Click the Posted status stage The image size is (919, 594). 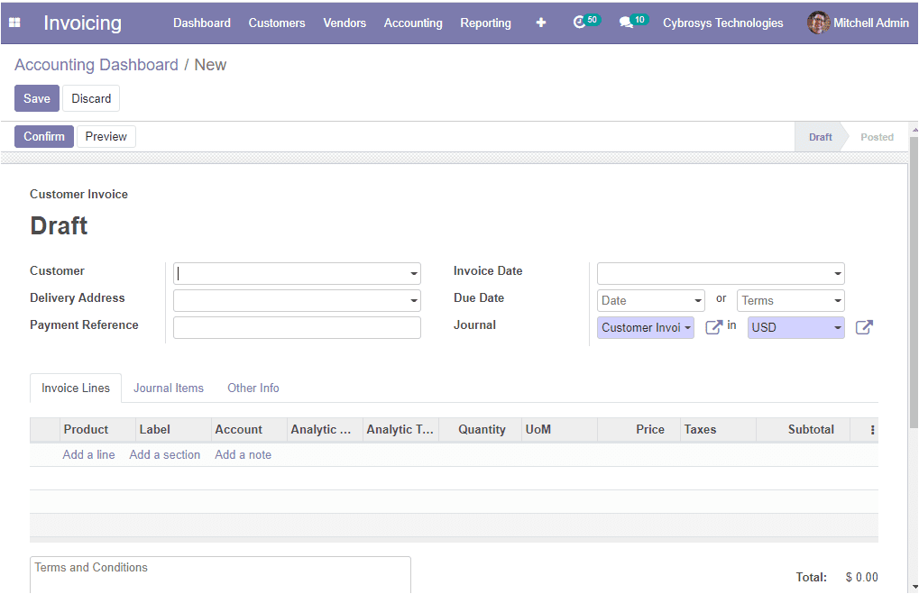(877, 137)
